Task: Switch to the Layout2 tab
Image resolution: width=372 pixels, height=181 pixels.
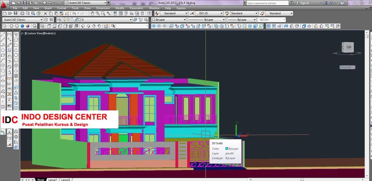Action: pos(65,180)
